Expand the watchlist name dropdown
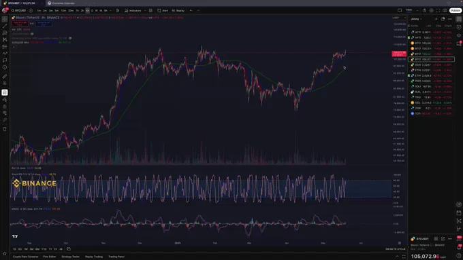The width and height of the screenshot is (463, 260). point(417,19)
